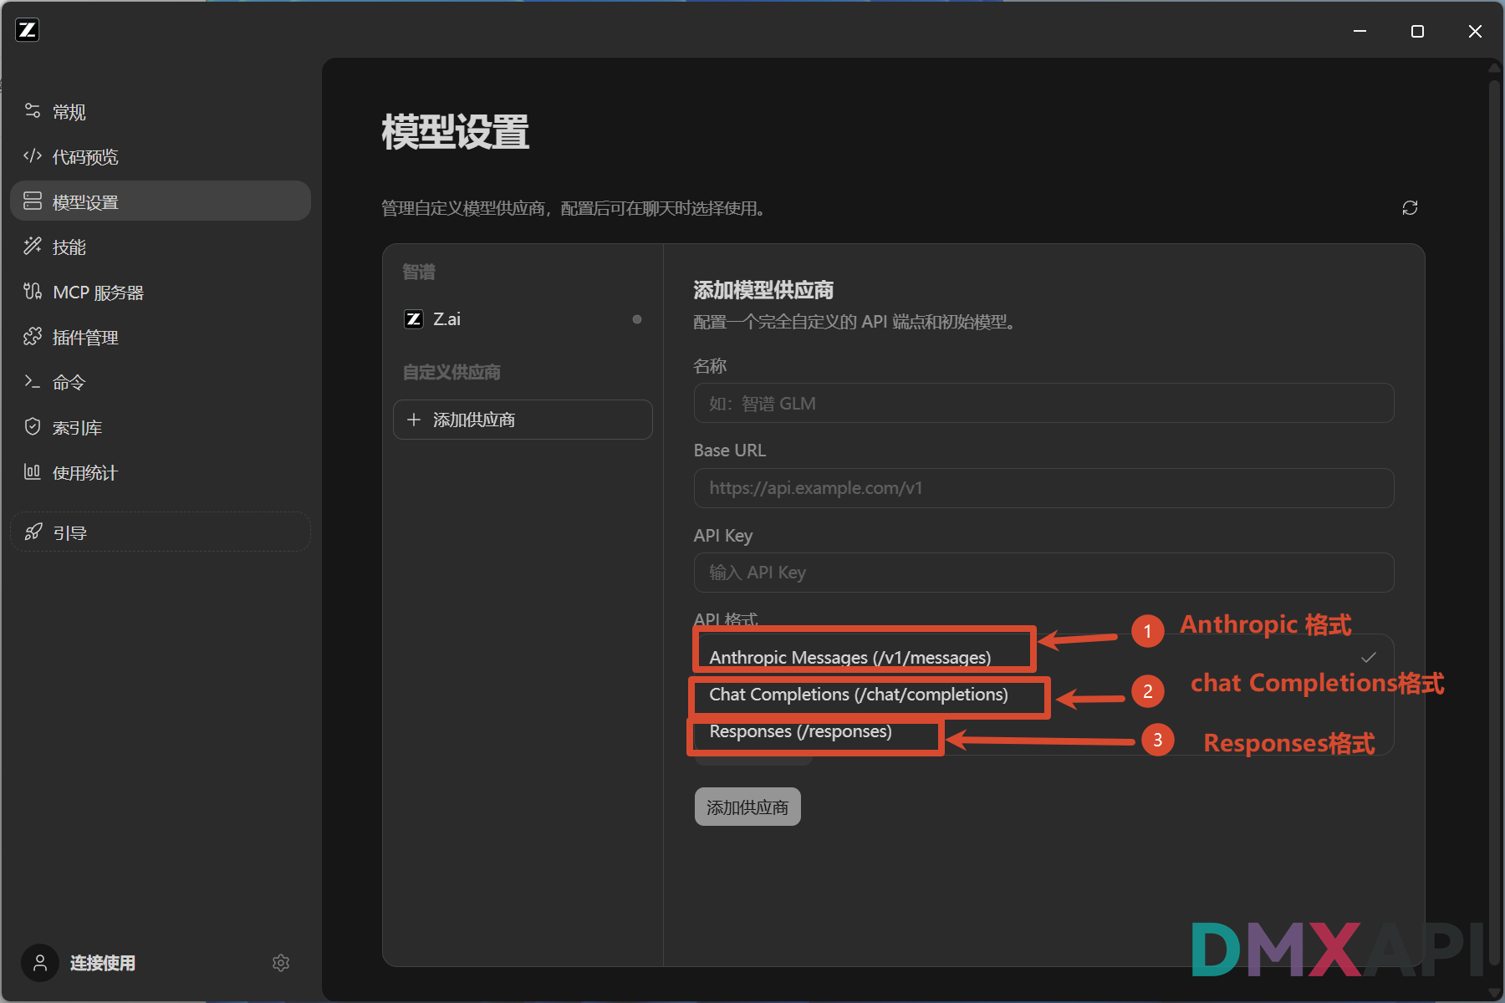Screen dimensions: 1505x1003
Task: Open the 常规 general settings icon
Action: coord(33,111)
